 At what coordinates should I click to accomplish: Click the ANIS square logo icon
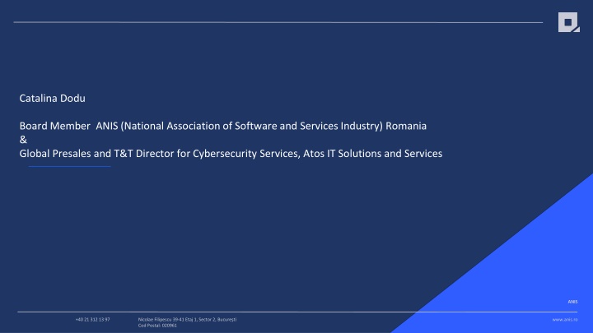pos(568,23)
